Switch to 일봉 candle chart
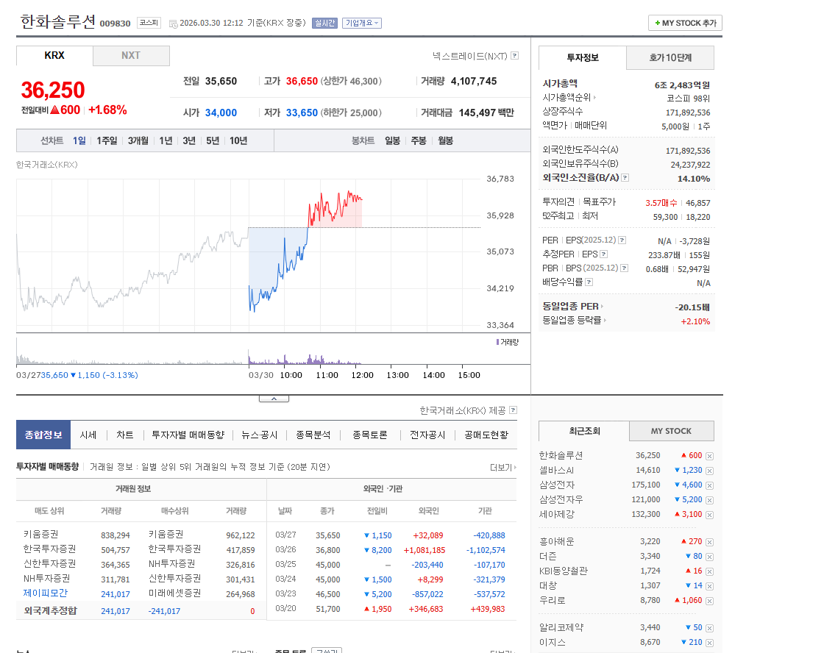 [393, 140]
